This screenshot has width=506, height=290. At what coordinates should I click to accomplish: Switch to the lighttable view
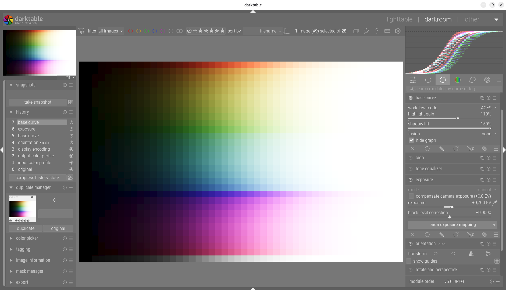(400, 19)
